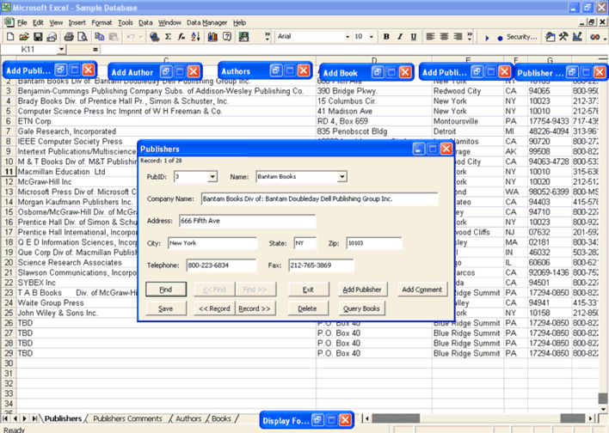Toggle Underline formatting

click(414, 37)
